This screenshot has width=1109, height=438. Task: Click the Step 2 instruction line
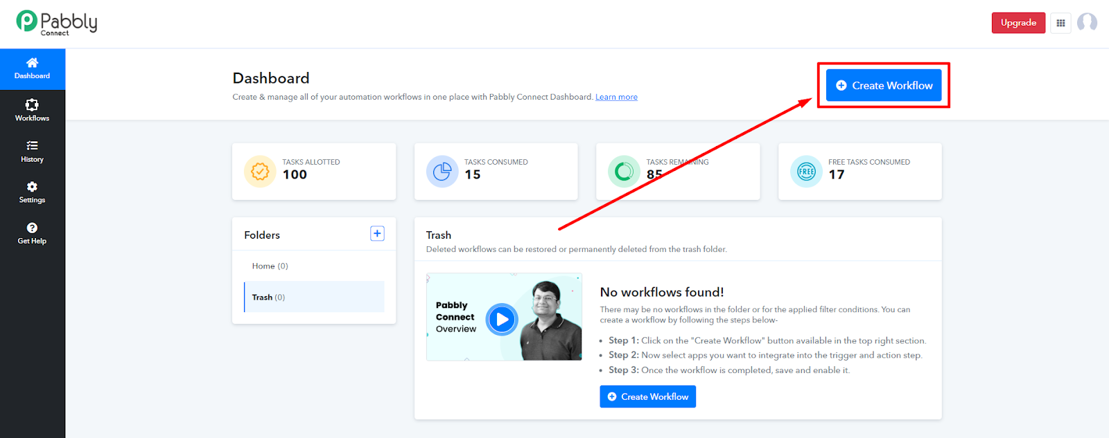point(765,355)
